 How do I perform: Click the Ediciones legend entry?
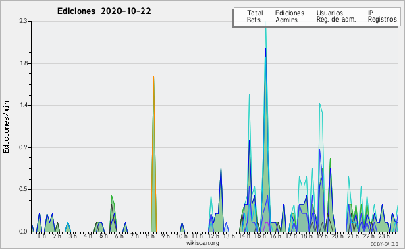point(285,13)
